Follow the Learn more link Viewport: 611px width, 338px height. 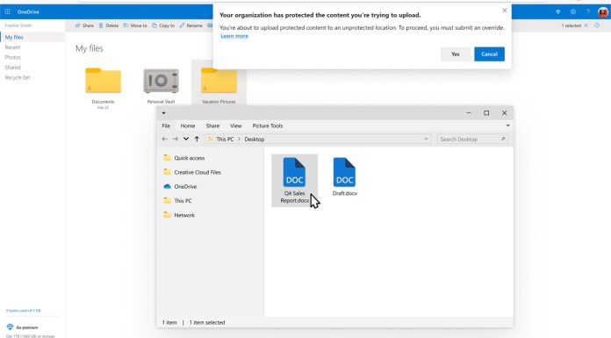click(234, 36)
